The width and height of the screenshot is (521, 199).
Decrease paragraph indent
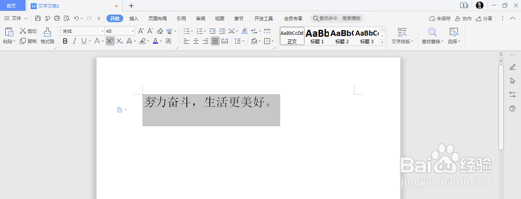pos(212,31)
